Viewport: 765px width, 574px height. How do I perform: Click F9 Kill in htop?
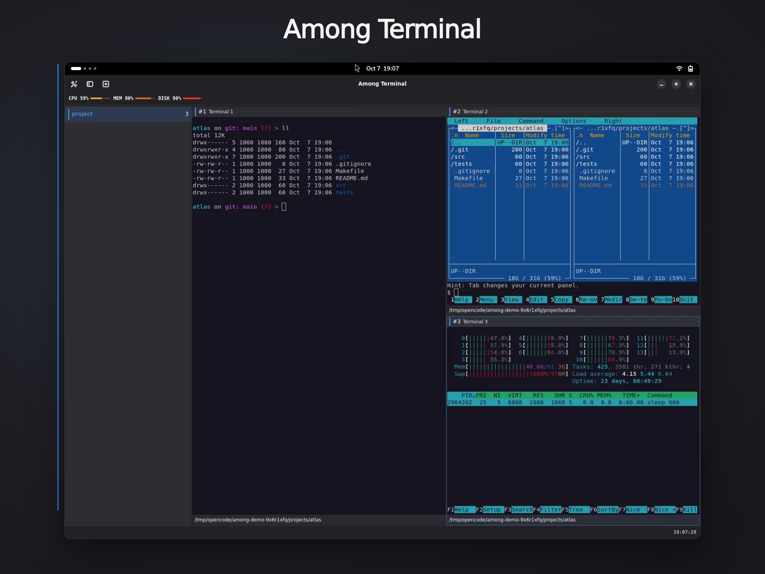[687, 510]
